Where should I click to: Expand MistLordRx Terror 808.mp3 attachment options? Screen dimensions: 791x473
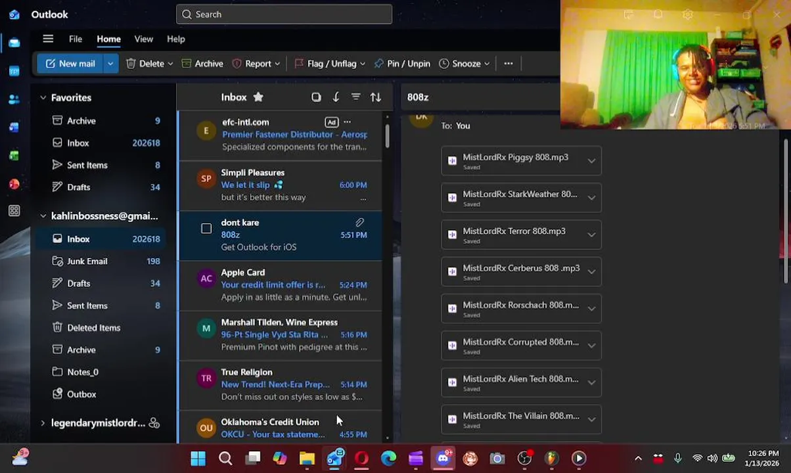591,235
